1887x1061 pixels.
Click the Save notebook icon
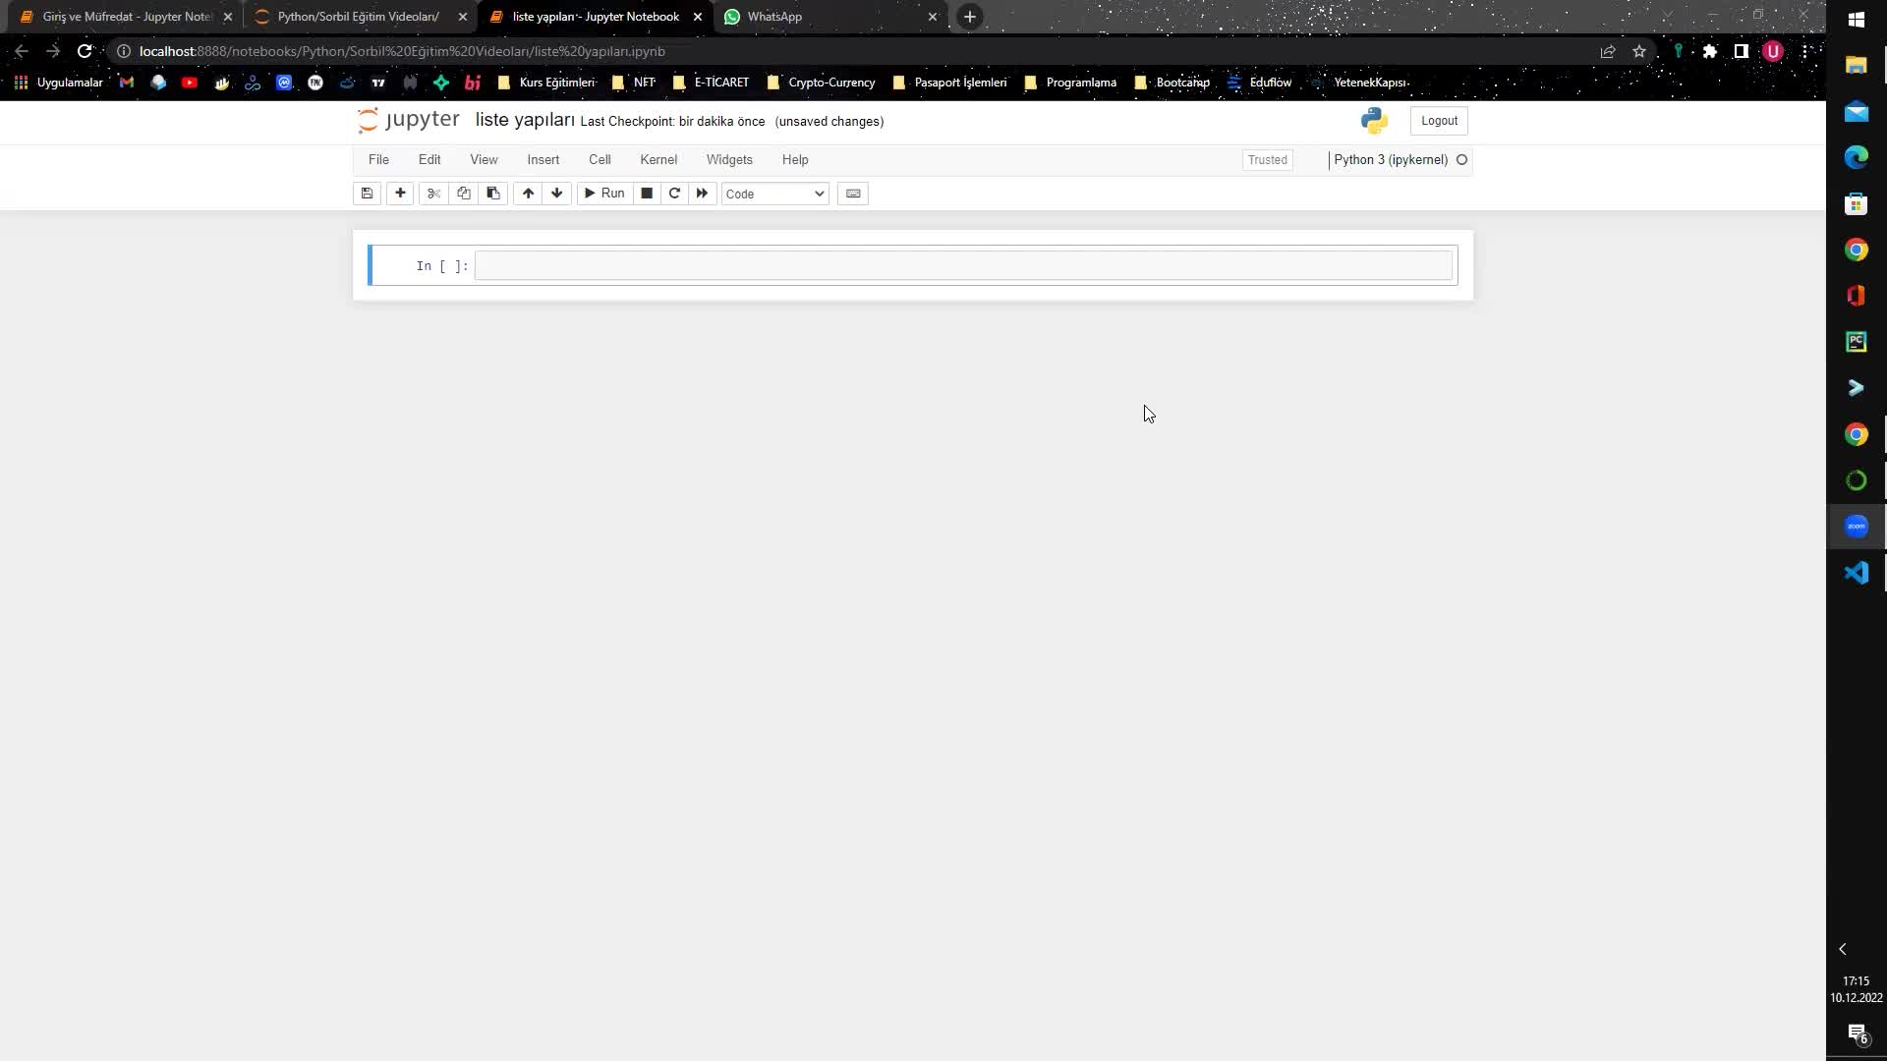[369, 193]
